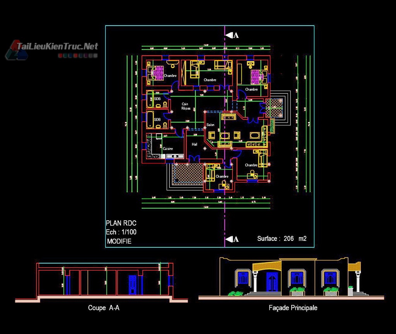The image size is (396, 334).
Task: Click the MODIFIE text label
Action: [x=119, y=241]
